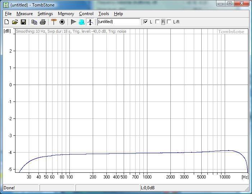Toggle the vertical arrow scaling icon
252x194 pixels.
click(90, 22)
